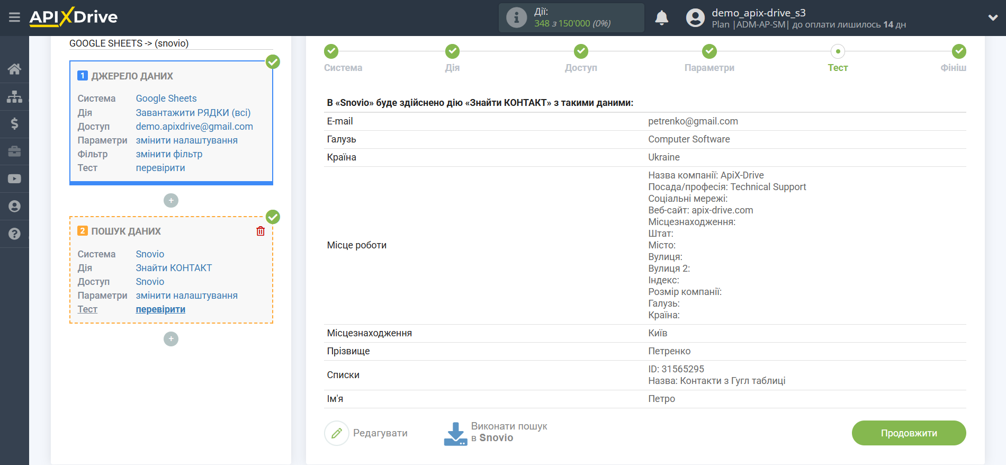Click the 'Петро' name value
Screen dimensions: 1006x465
(x=661, y=399)
